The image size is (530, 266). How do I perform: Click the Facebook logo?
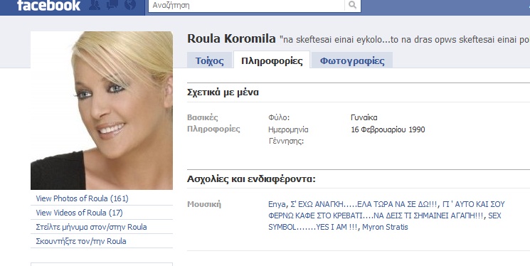click(48, 6)
